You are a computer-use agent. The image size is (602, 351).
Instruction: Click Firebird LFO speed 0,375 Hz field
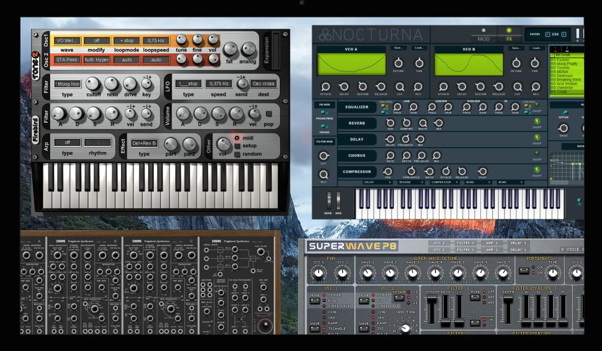point(218,83)
